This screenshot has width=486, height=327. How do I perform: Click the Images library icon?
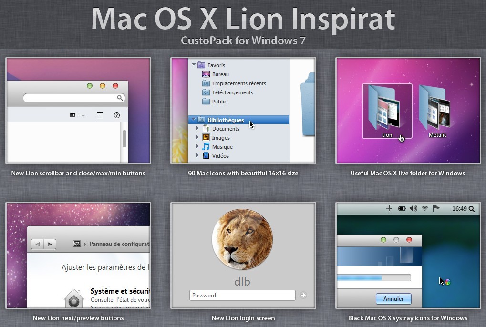(x=206, y=137)
